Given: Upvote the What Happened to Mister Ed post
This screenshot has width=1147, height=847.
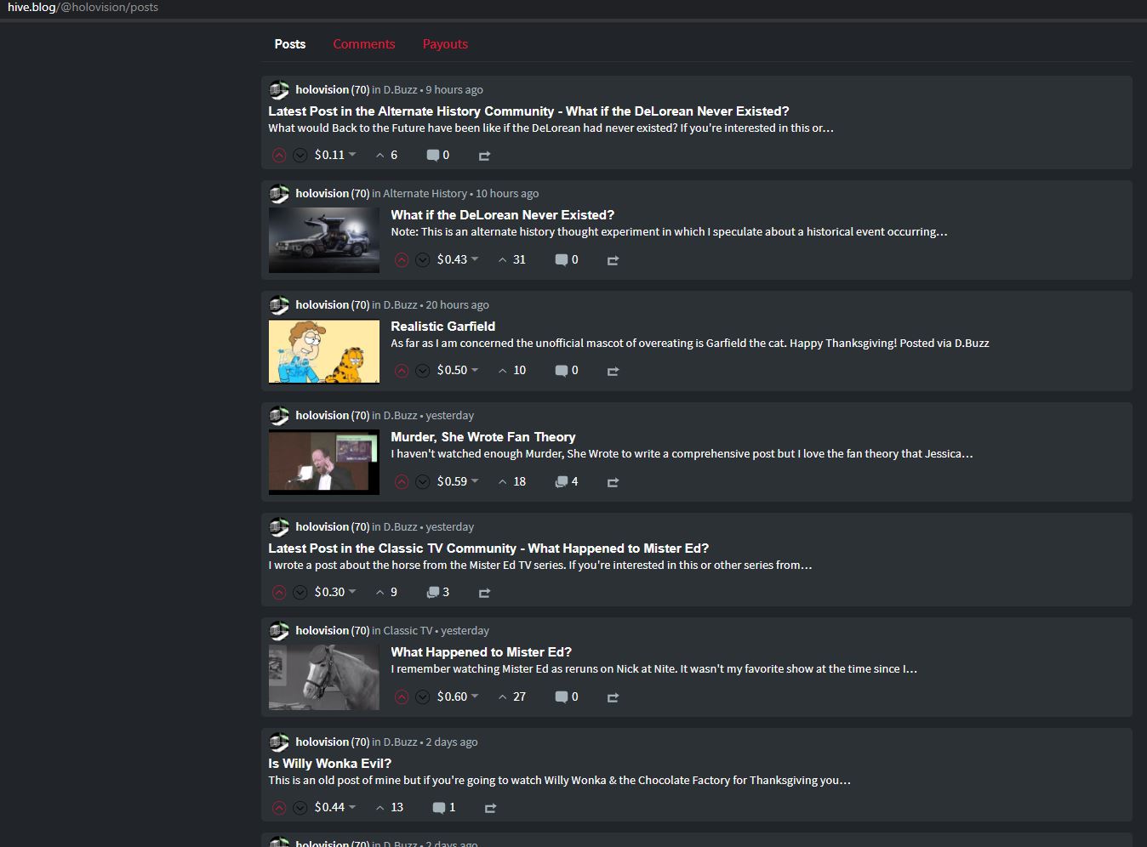Looking at the screenshot, I should coord(402,696).
